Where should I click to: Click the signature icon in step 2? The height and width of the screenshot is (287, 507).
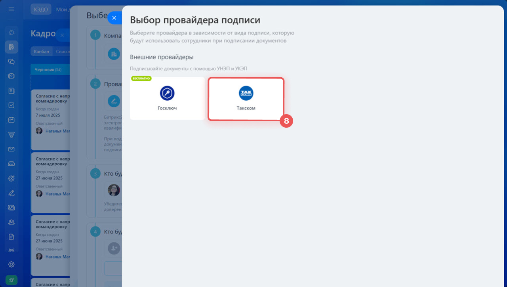(114, 101)
